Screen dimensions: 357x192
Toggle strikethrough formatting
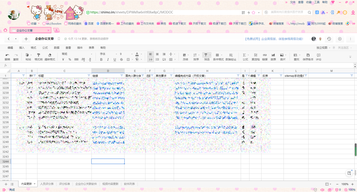[x=121, y=60]
